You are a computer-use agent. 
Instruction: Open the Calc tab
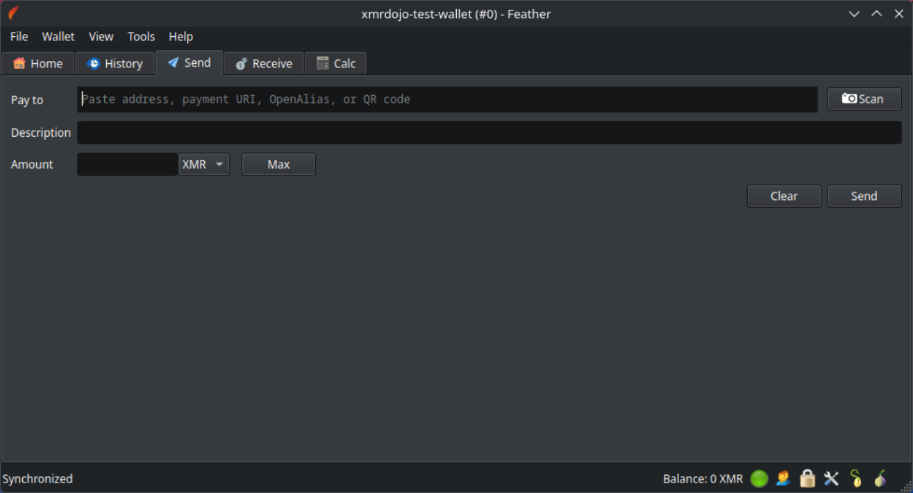tap(335, 63)
